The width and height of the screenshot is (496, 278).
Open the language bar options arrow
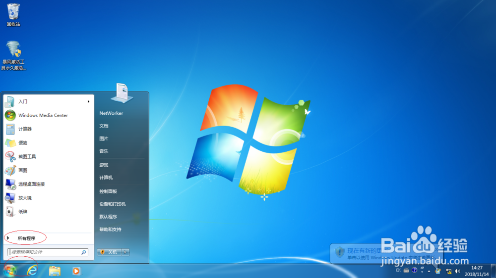tap(422, 272)
